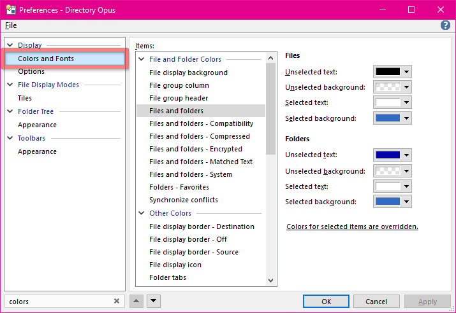
Task: Clear the colors search with X icon
Action: coord(117,301)
